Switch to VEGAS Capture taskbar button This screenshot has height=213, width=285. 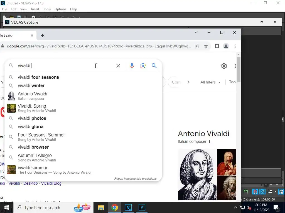(142, 207)
